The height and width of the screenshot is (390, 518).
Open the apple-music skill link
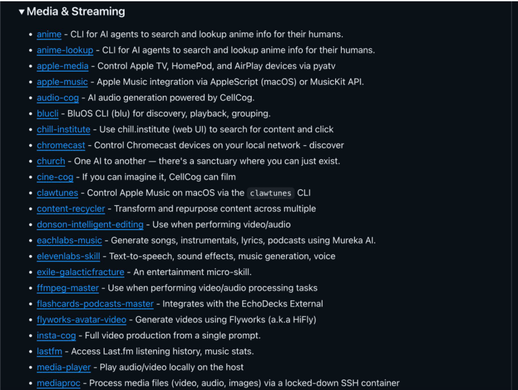(x=63, y=82)
